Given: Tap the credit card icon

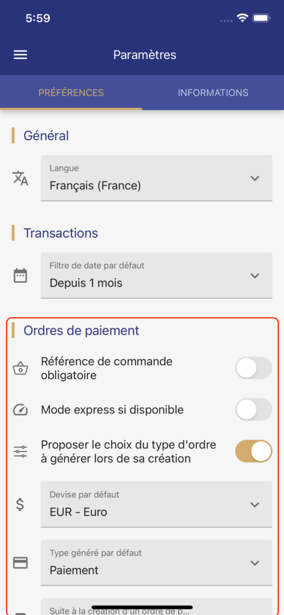Looking at the screenshot, I should (20, 563).
